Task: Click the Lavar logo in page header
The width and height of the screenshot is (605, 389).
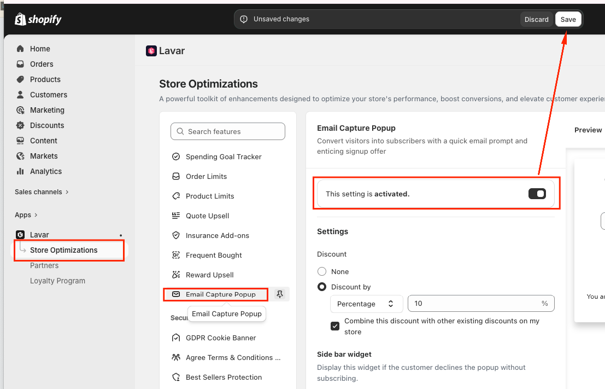Action: pyautogui.click(x=151, y=50)
